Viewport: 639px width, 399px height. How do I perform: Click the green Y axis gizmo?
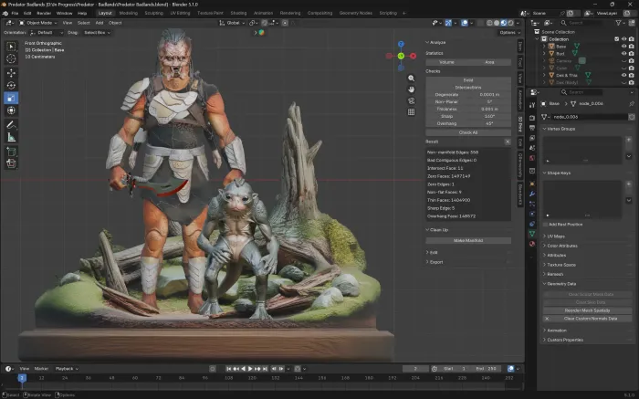pos(401,56)
